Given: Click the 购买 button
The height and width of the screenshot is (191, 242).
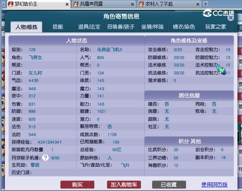Looking at the screenshot, I should point(77,185).
